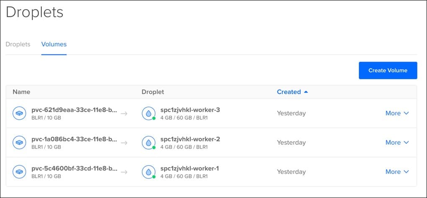Open More menu for worker-3 volume
Viewport: 427px width, 198px height.
(x=397, y=113)
